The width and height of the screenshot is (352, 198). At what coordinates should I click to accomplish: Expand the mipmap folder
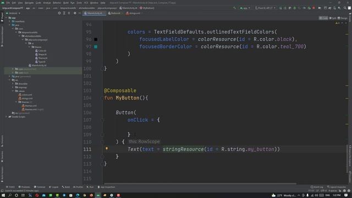(13, 87)
